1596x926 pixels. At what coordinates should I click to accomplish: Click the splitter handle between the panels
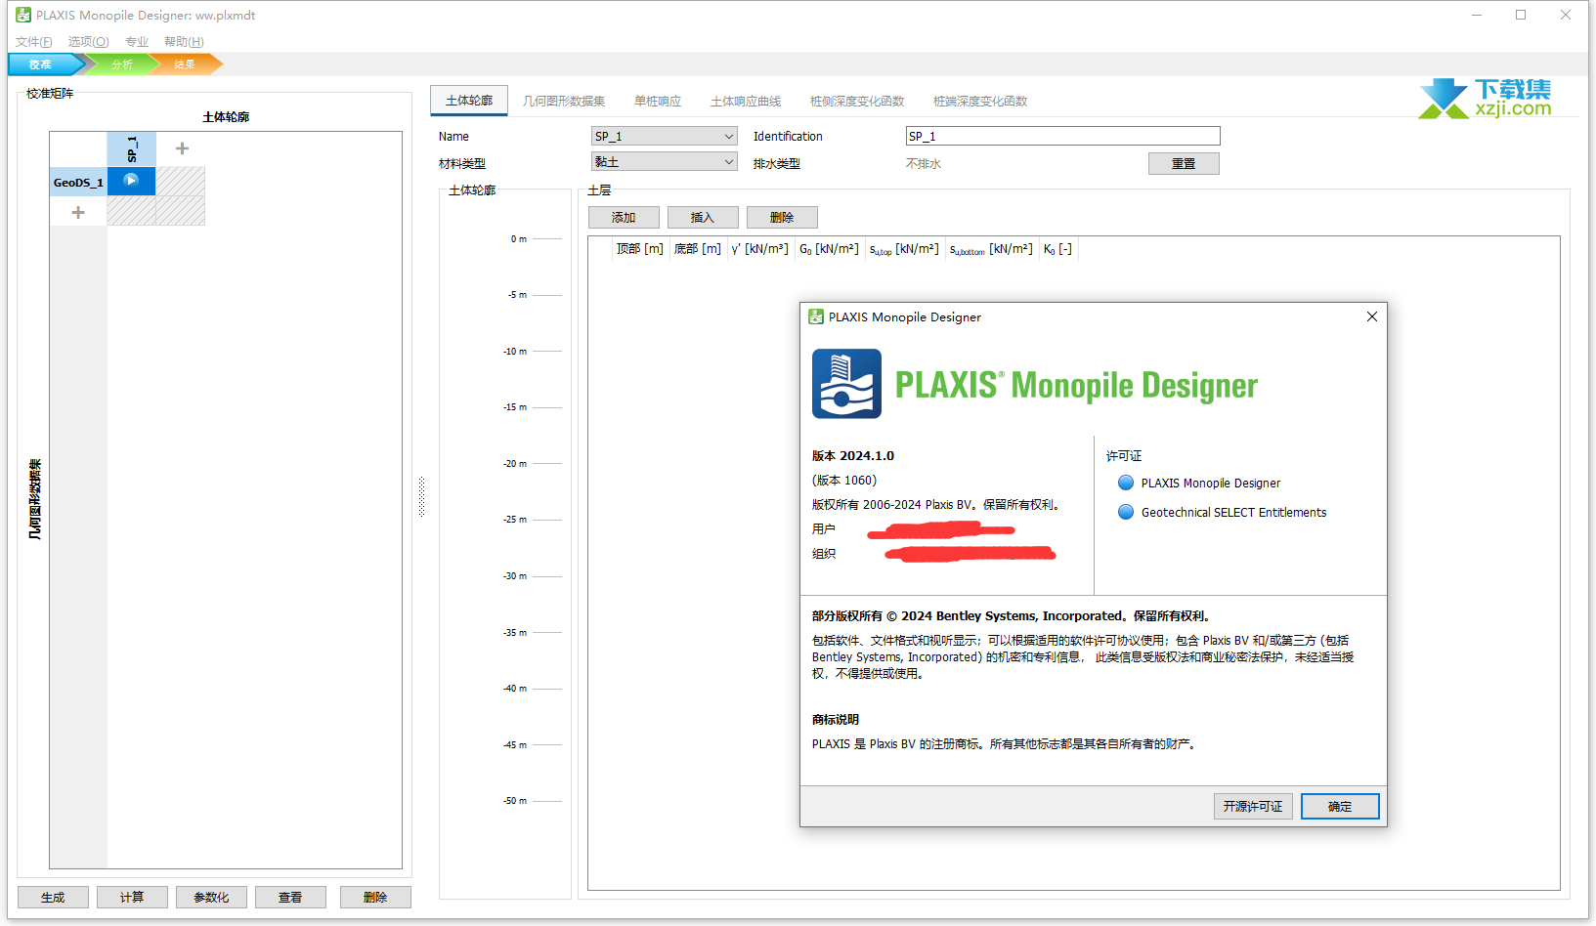(421, 496)
